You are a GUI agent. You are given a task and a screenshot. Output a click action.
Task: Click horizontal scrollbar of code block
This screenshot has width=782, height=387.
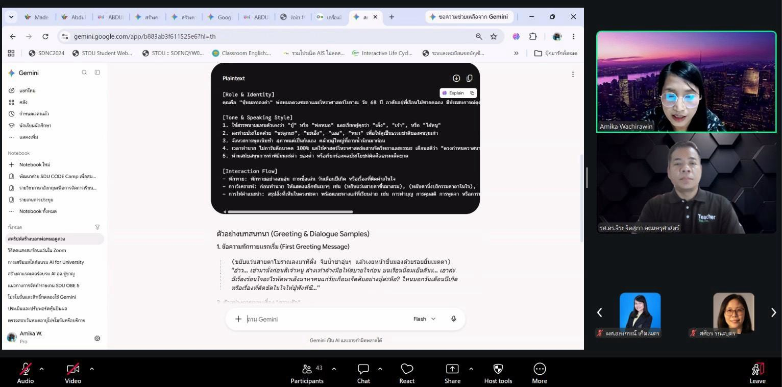[x=290, y=211]
